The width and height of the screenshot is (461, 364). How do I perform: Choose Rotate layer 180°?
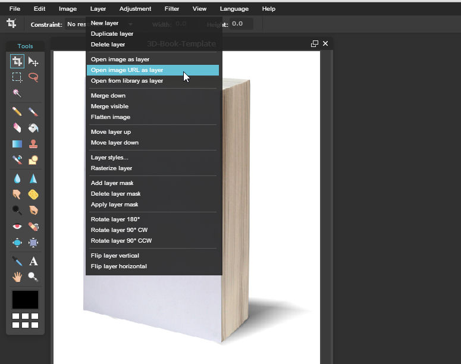[153, 219]
